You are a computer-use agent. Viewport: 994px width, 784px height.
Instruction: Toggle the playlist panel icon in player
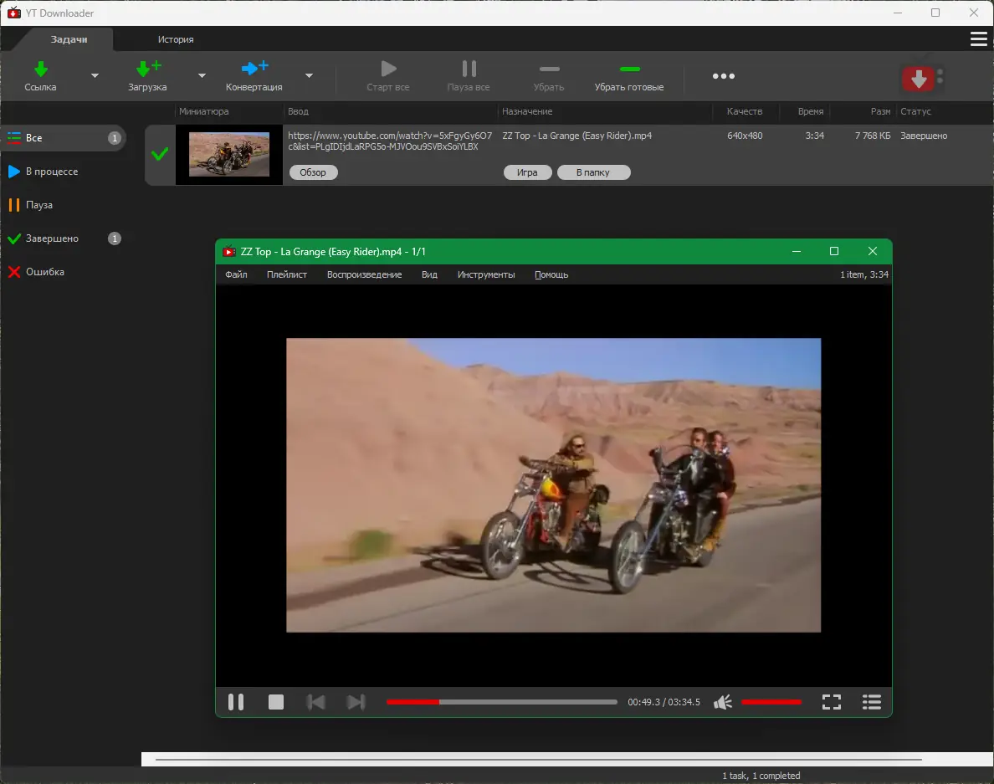point(871,702)
